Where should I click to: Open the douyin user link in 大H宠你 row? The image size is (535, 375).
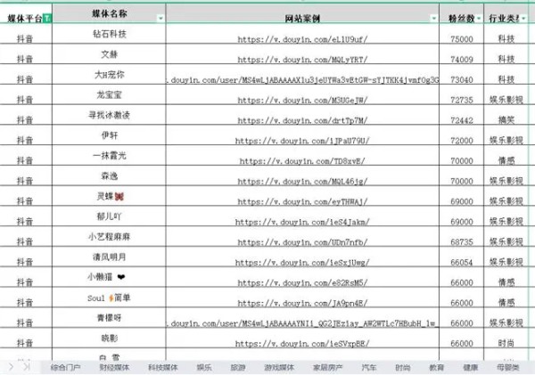pyautogui.click(x=302, y=80)
